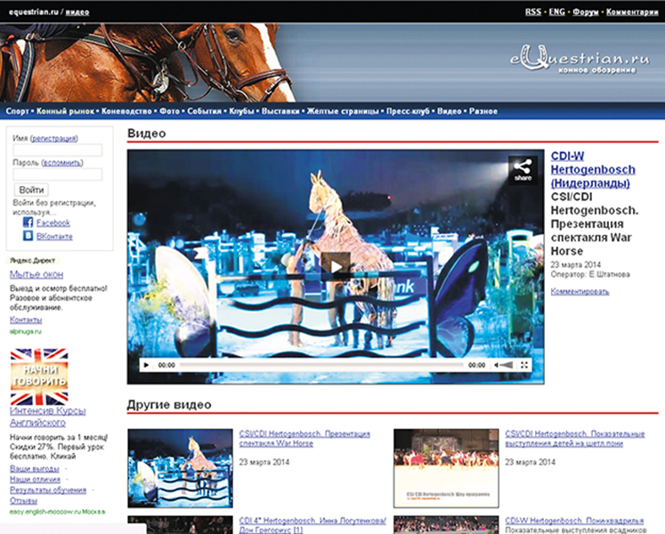Open the Facebook login link
Viewport: 665px width, 534px height.
(53, 222)
